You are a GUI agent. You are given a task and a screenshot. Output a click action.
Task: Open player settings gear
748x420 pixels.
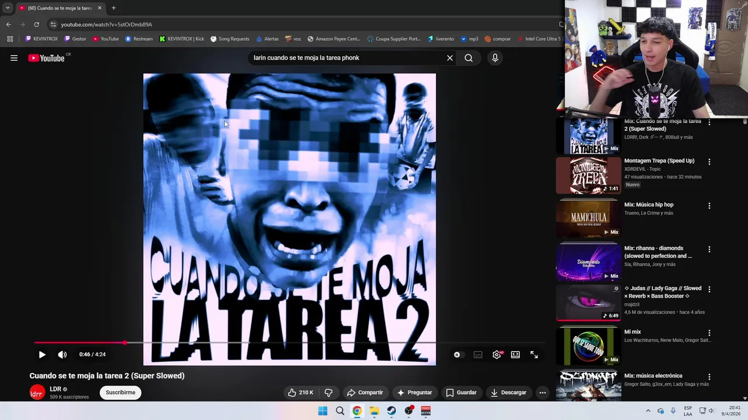[497, 355]
